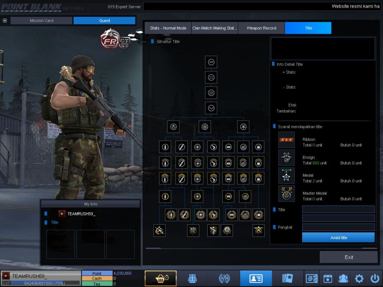Select the triple-line title node

point(211,93)
